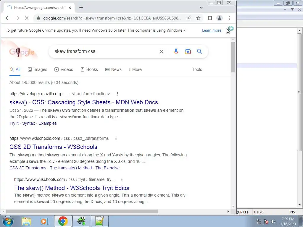Open the MDN skew() result
The height and width of the screenshot is (227, 303).
click(84, 102)
